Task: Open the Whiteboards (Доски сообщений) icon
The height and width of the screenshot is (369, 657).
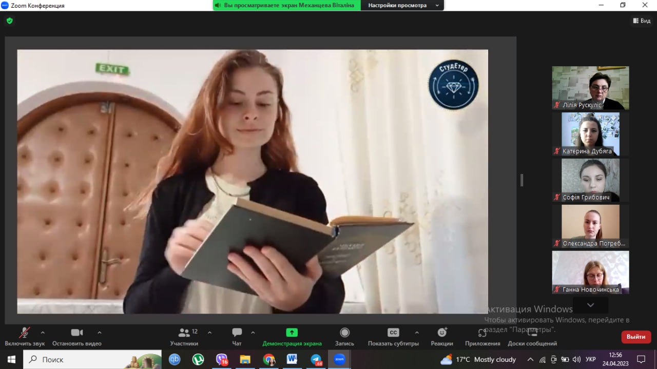Action: click(532, 333)
